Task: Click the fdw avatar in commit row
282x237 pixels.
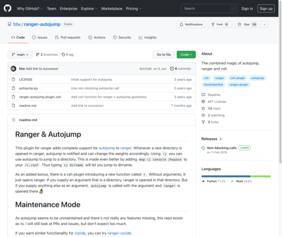Action: point(13,69)
